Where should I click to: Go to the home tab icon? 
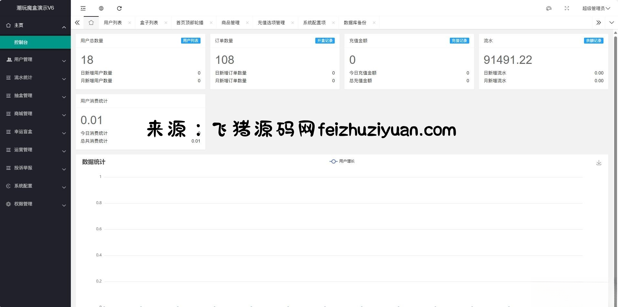click(x=91, y=23)
